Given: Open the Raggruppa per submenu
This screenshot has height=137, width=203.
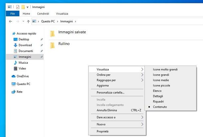Looking at the screenshot, I should (x=116, y=80).
